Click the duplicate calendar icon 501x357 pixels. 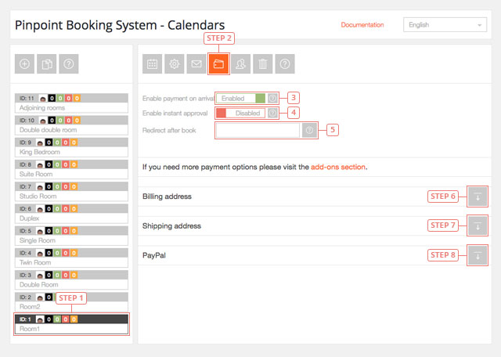point(47,64)
